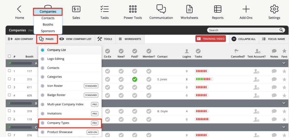Open the Worksheets document icon
Screen dimensions: 289x139
pyautogui.click(x=189, y=9)
